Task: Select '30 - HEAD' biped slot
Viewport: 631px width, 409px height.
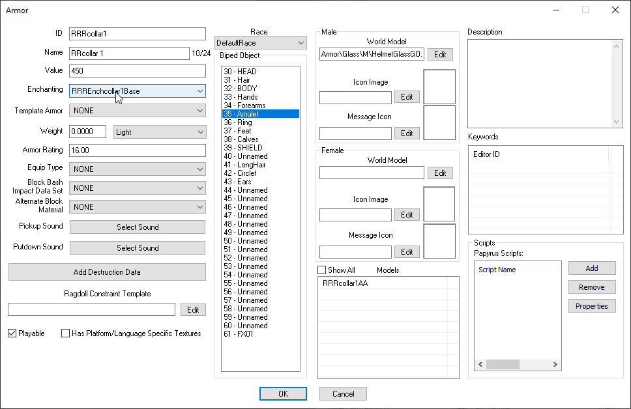Action: 260,72
